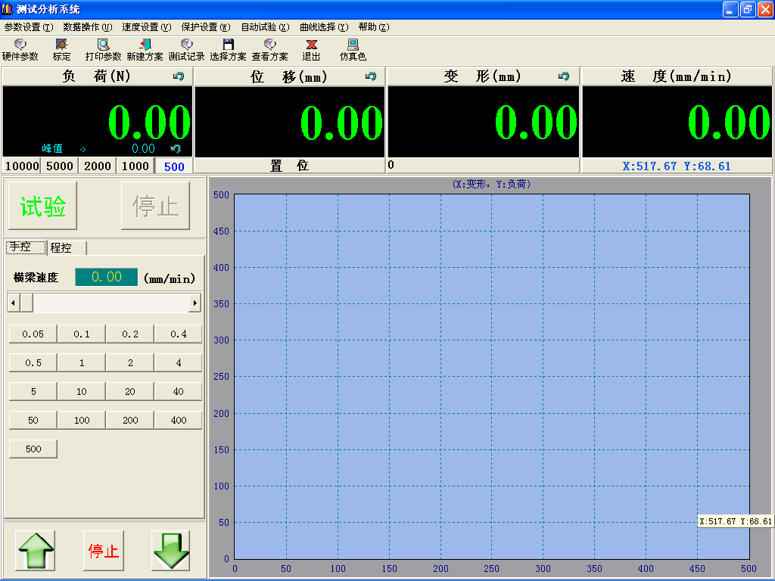The width and height of the screenshot is (775, 581).
Task: Click the 退出 exit icon
Action: pyautogui.click(x=311, y=50)
